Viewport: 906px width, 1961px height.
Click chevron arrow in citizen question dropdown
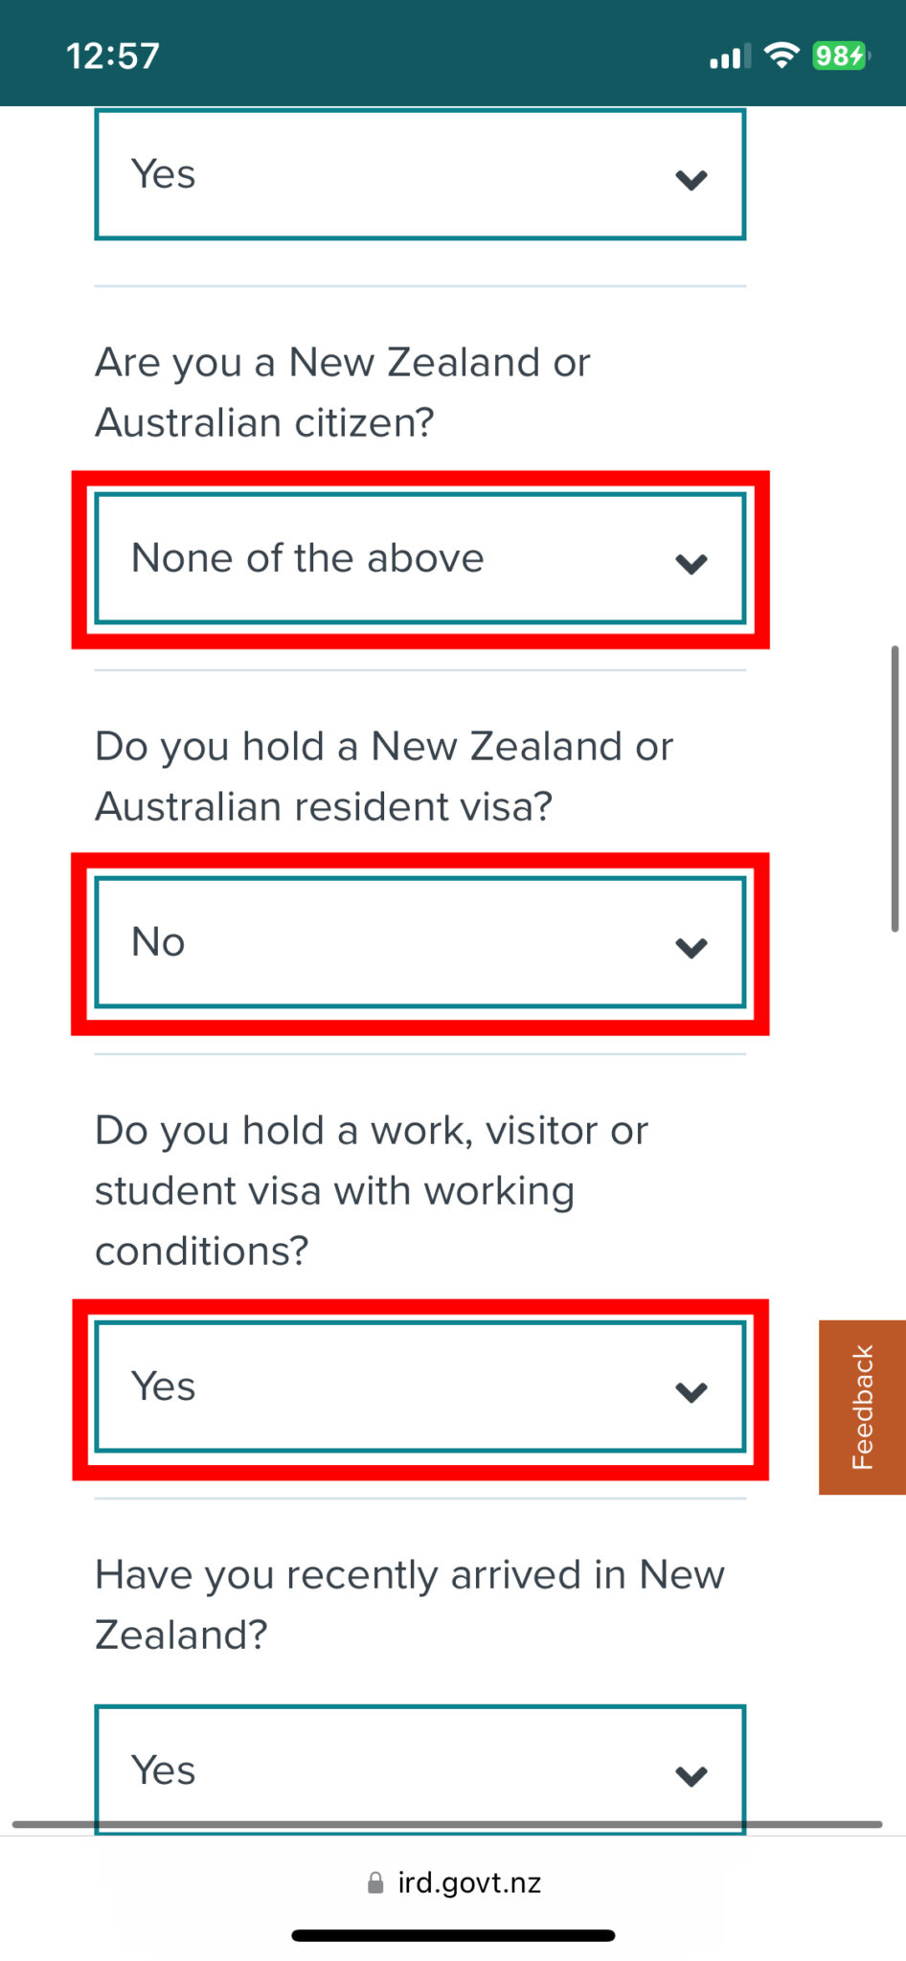tap(691, 563)
